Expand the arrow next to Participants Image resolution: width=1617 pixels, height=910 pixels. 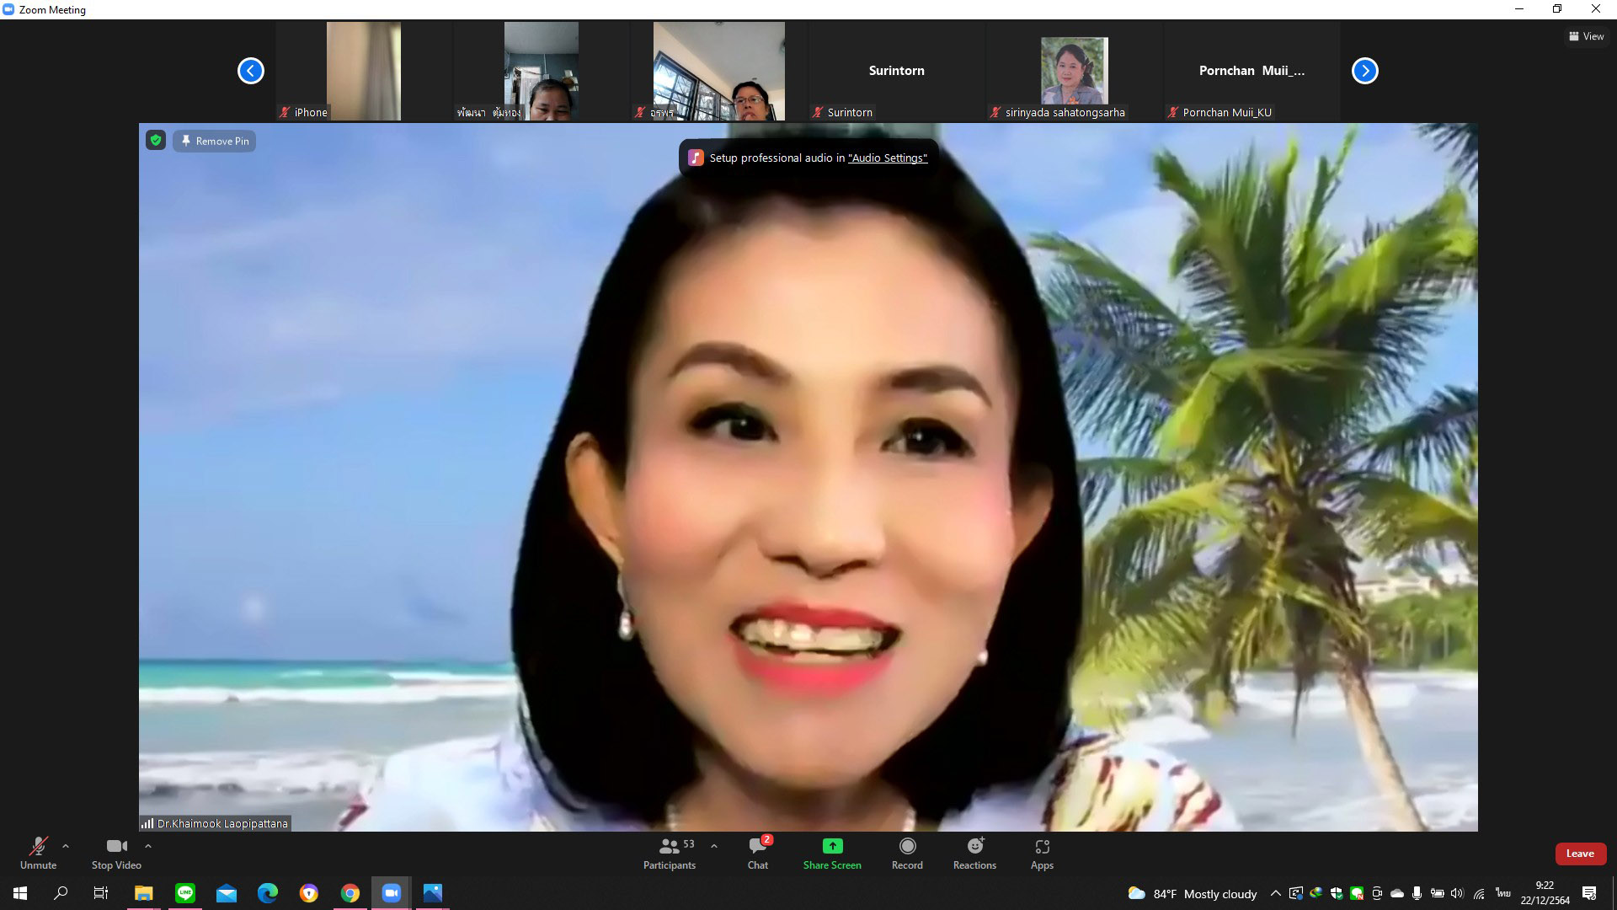714,846
